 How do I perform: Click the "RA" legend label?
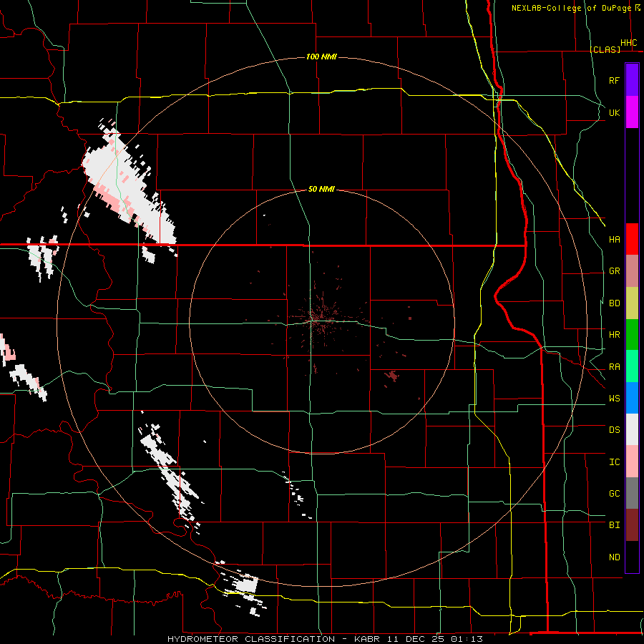(x=614, y=367)
